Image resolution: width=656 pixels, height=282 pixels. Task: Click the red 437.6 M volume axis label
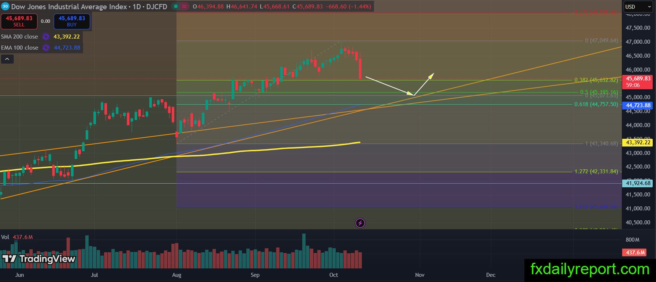[x=635, y=253]
